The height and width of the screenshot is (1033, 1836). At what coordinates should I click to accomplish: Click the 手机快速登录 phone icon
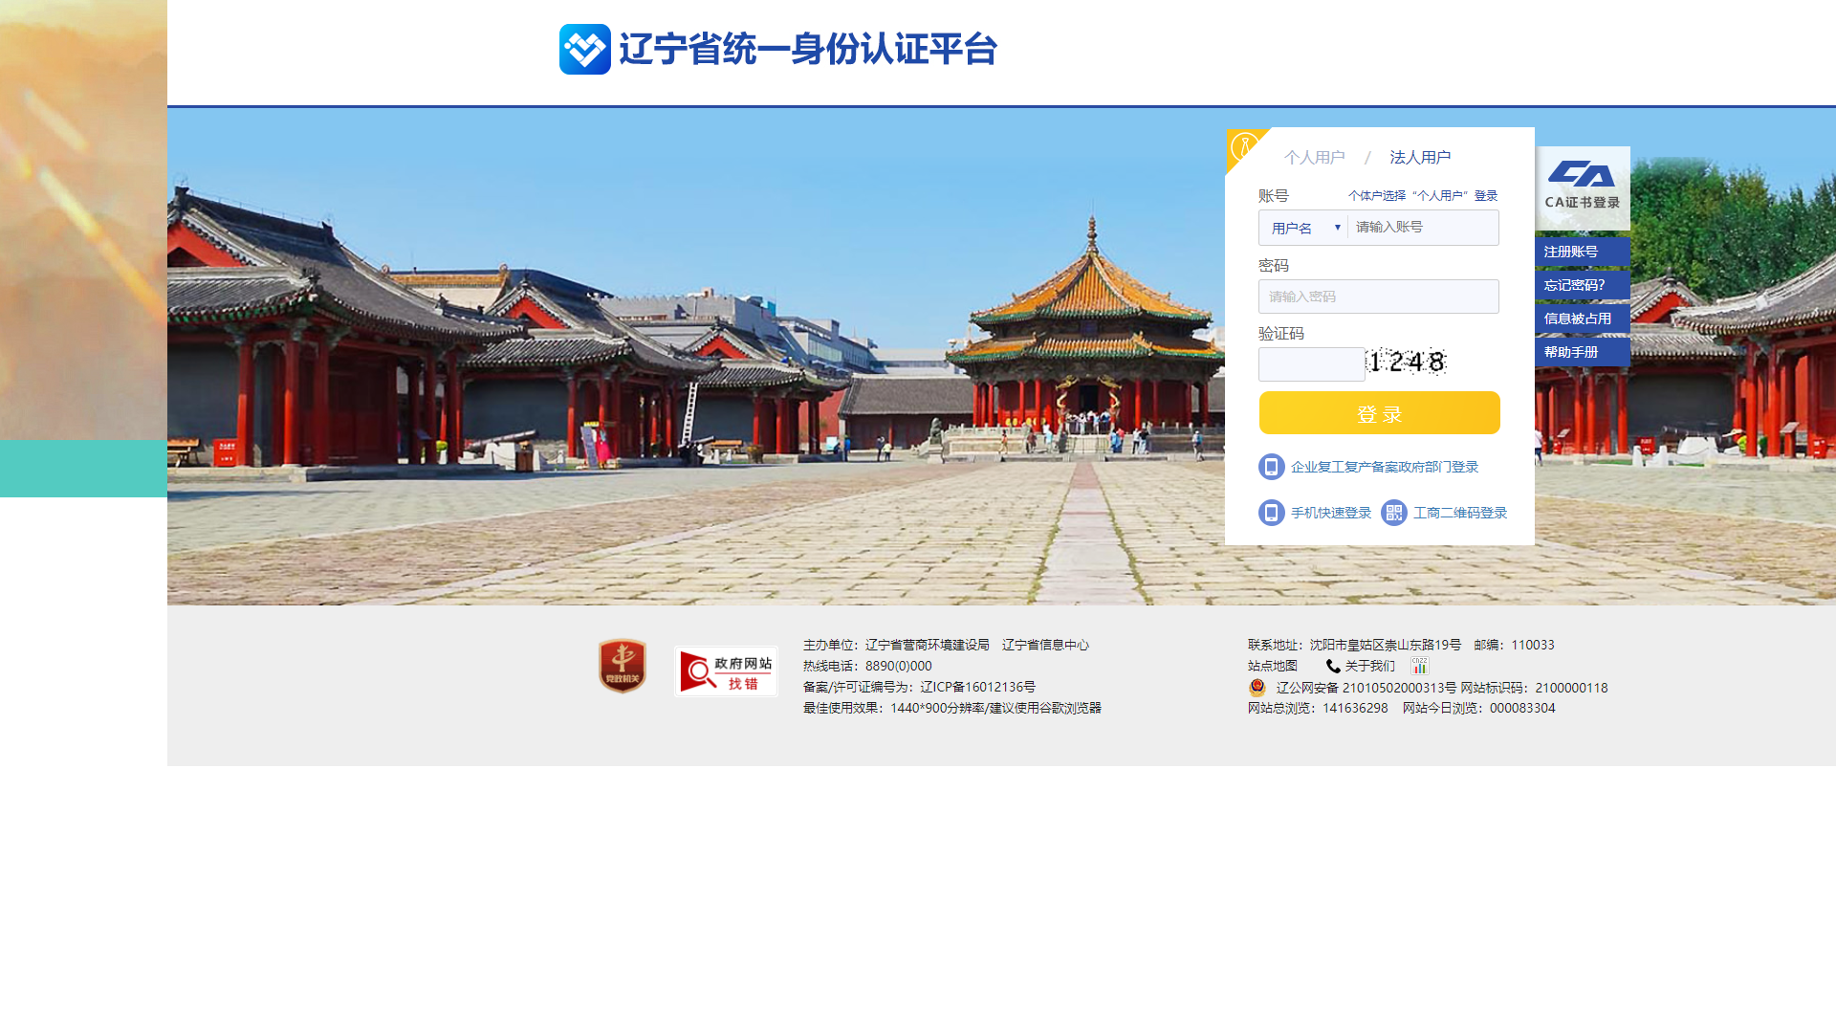click(x=1271, y=513)
